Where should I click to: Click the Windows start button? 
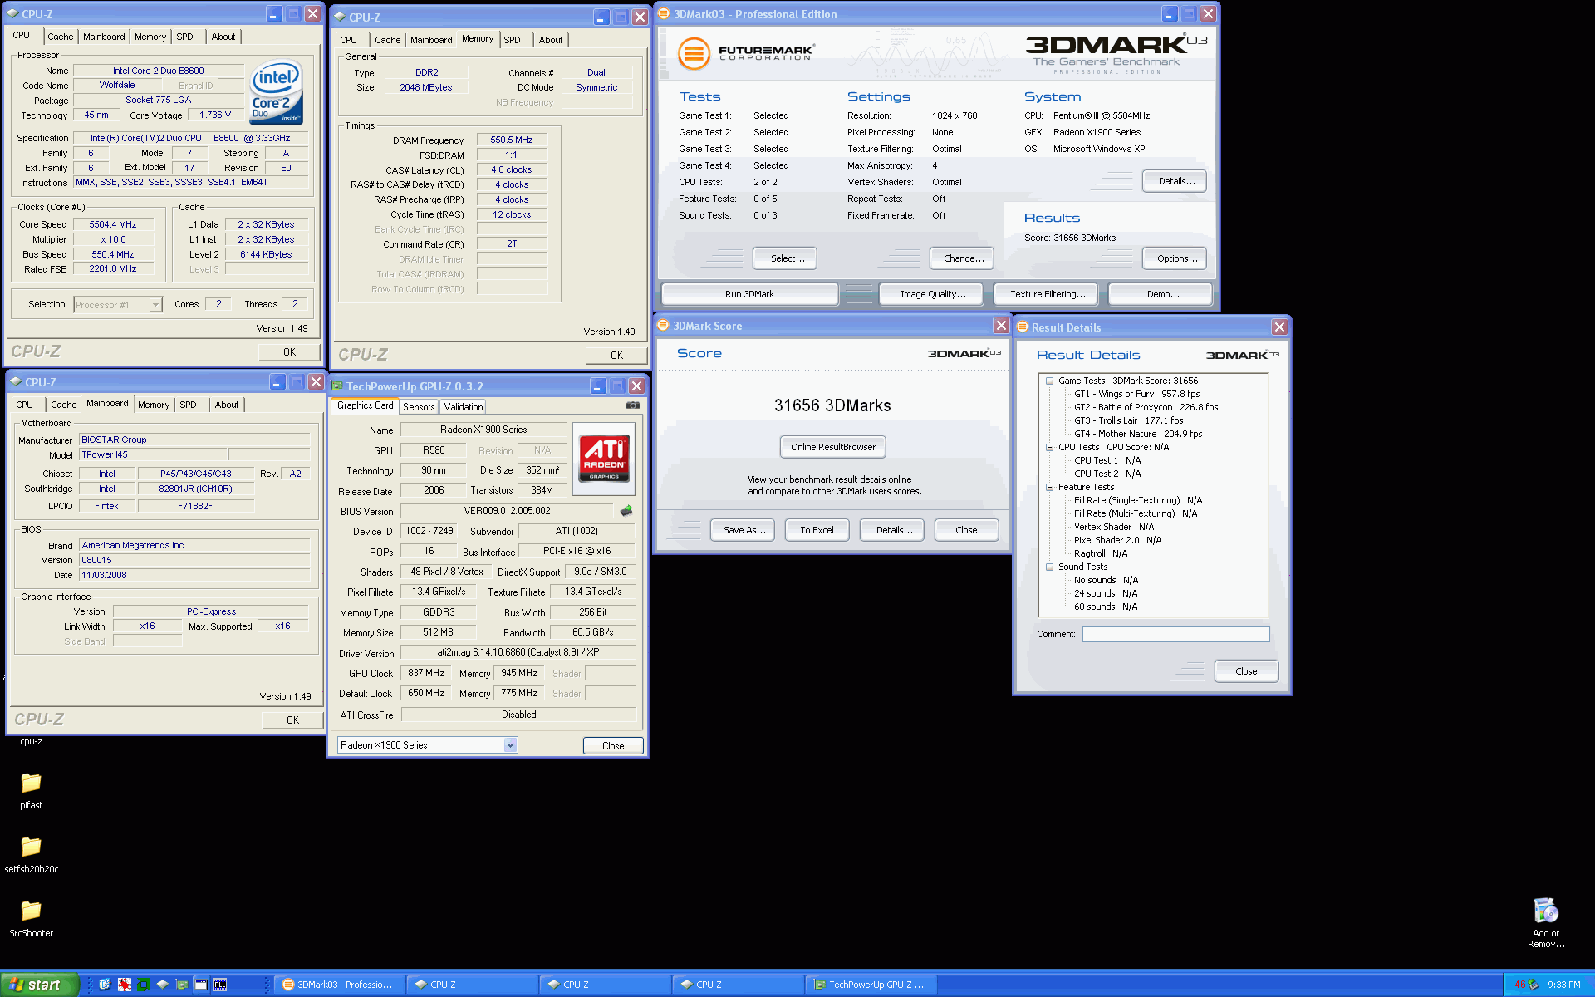[x=39, y=985]
